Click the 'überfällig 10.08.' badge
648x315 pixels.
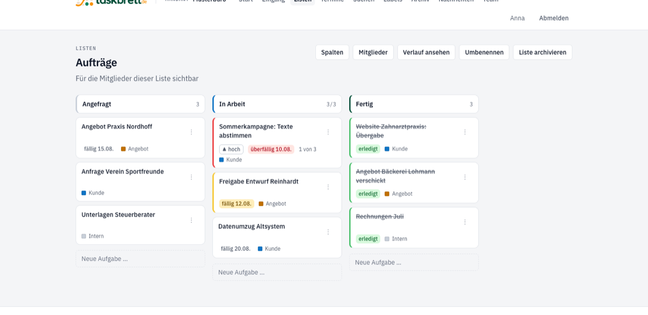(x=271, y=149)
